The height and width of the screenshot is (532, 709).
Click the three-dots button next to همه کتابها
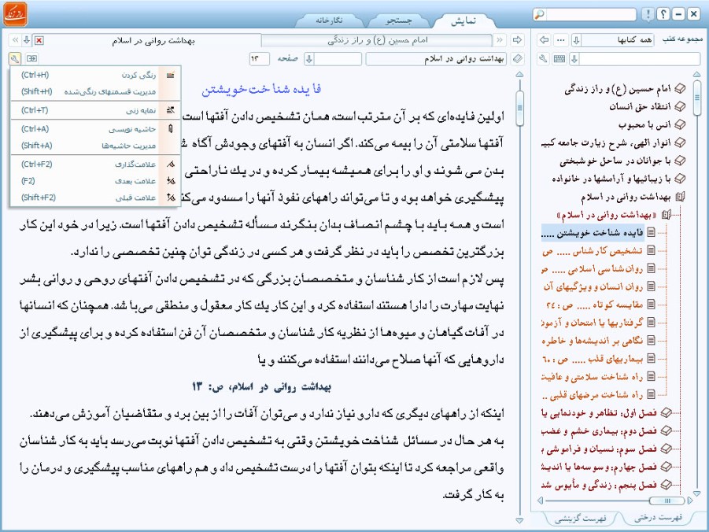(x=561, y=40)
